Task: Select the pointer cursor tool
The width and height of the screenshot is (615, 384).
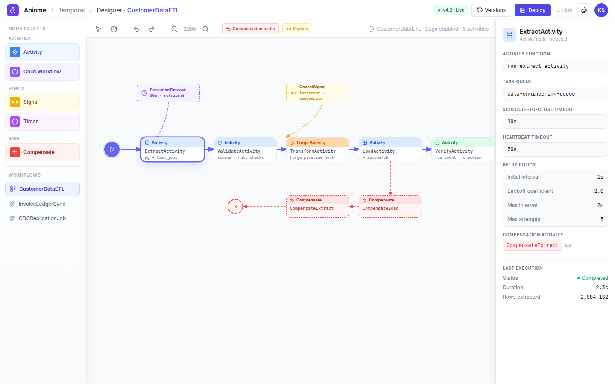Action: (98, 29)
